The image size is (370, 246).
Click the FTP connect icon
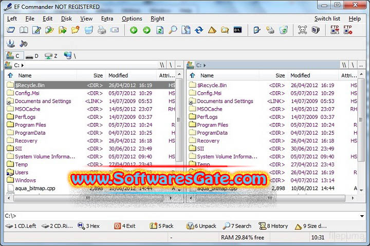(335, 30)
